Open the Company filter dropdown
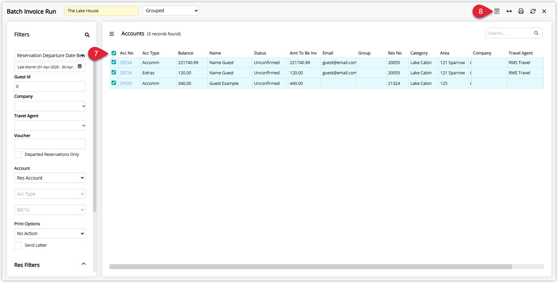The width and height of the screenshot is (558, 283). pos(50,106)
